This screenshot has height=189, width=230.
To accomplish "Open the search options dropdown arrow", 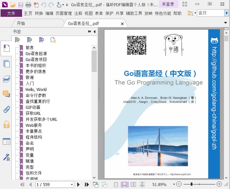I will [x=195, y=13].
